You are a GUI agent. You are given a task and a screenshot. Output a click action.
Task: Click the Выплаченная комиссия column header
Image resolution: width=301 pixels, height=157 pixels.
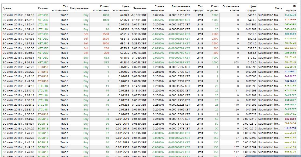[181, 8]
